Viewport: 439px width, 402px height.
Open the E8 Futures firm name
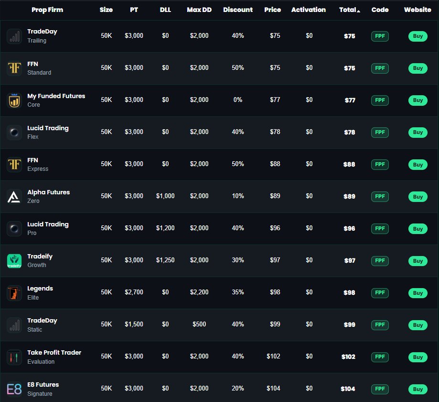point(43,385)
